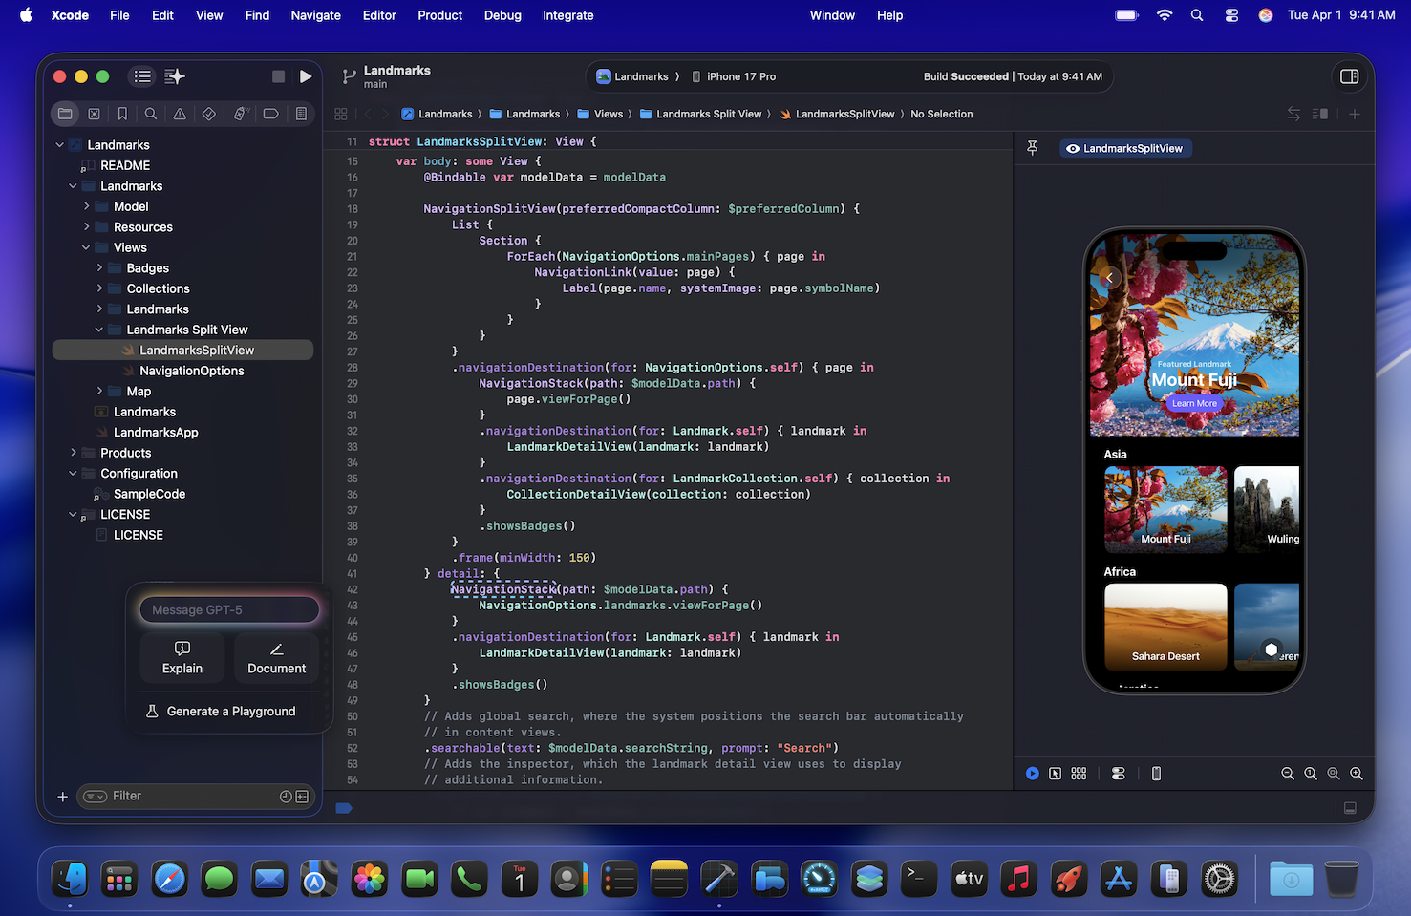Image resolution: width=1411 pixels, height=916 pixels.
Task: Select the Issue navigator
Action: [x=178, y=113]
